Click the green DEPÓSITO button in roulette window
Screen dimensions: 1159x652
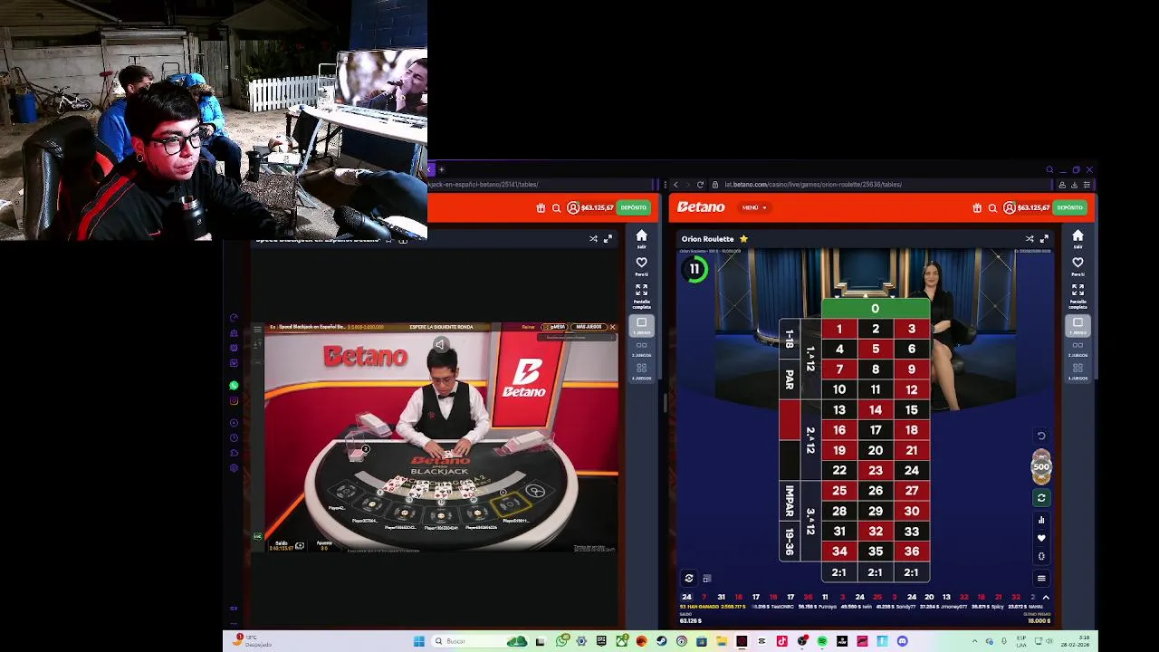click(x=1069, y=207)
